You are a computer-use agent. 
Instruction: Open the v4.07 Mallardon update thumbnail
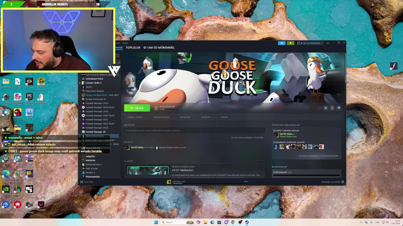click(x=148, y=170)
